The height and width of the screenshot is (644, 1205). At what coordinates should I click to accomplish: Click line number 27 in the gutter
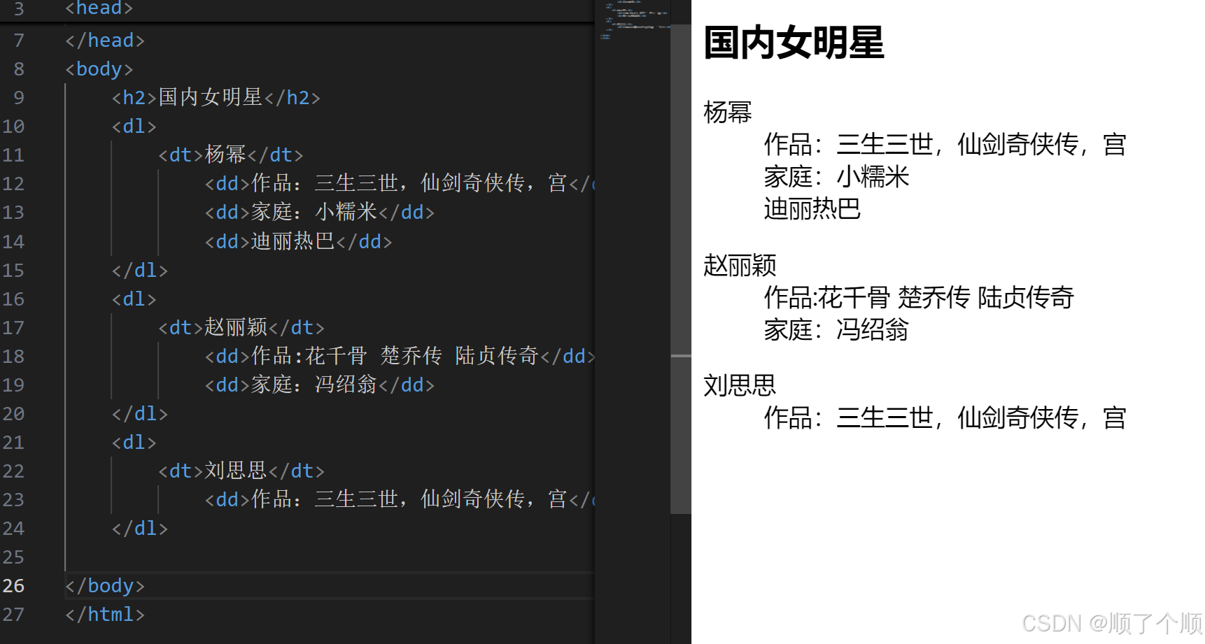coord(13,615)
